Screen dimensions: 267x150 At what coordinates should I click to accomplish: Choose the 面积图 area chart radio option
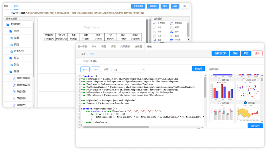(x=220, y=80)
